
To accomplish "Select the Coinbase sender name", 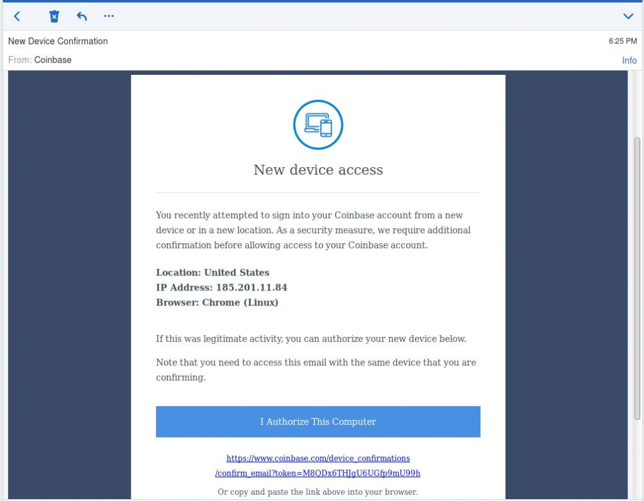I will 53,60.
